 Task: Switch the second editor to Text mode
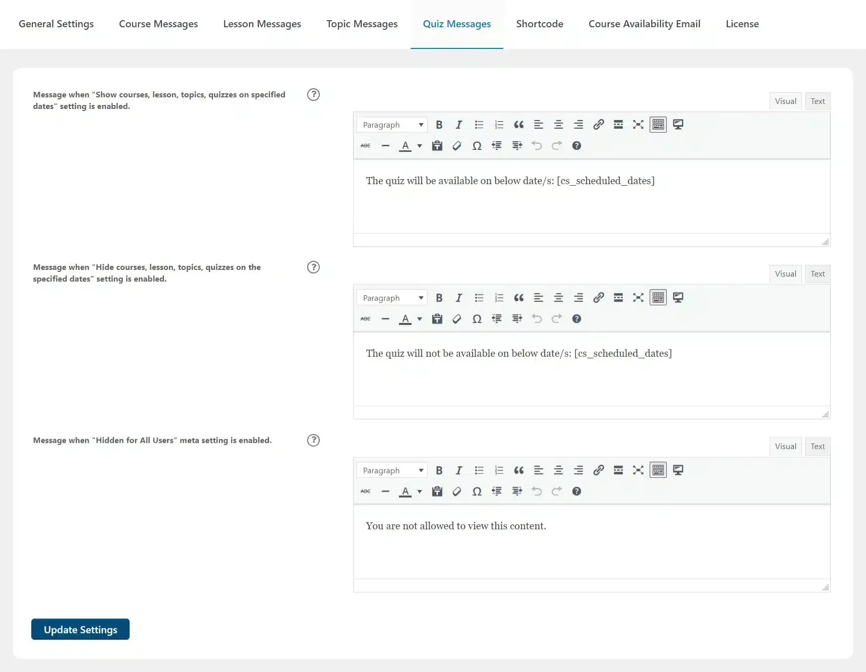click(817, 274)
